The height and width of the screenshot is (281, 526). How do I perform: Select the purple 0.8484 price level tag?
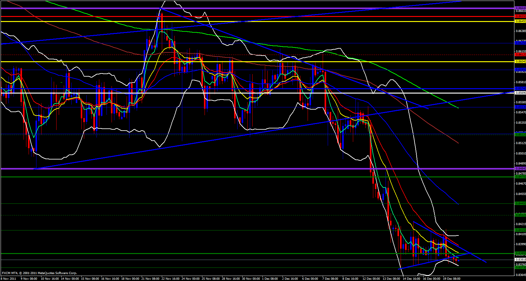[520, 169]
